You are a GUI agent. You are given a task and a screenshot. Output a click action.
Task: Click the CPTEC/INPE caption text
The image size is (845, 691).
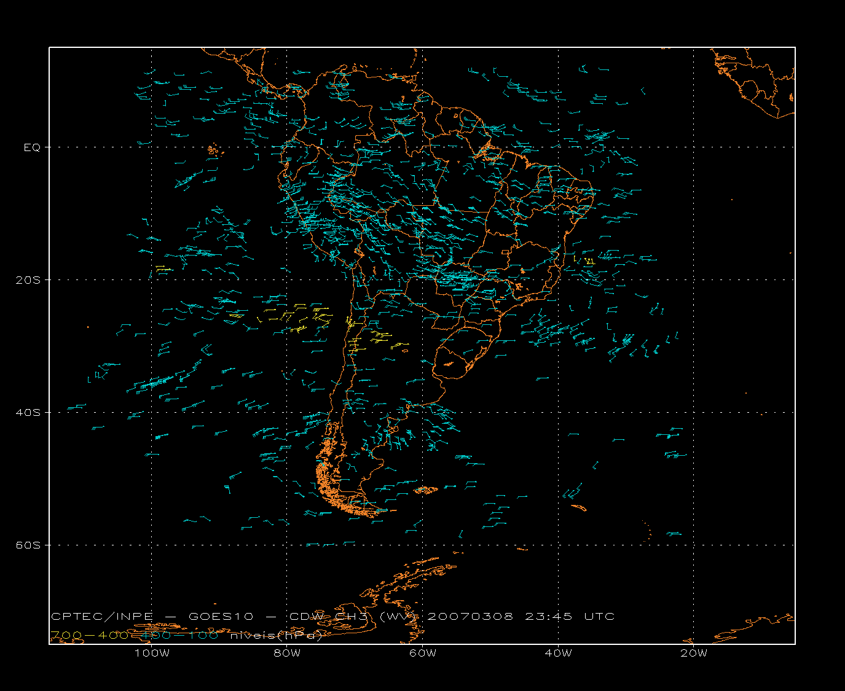point(102,616)
